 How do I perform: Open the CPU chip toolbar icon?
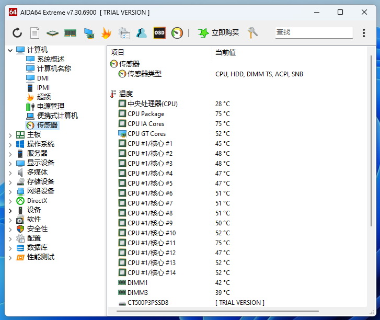52,33
